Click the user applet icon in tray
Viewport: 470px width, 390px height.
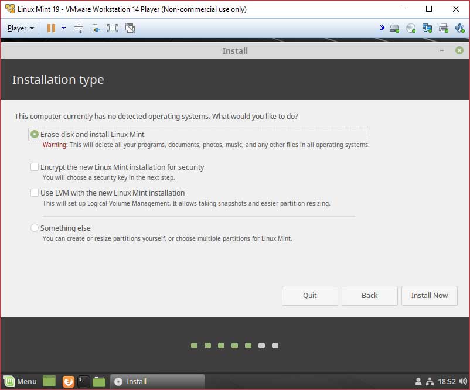418,382
